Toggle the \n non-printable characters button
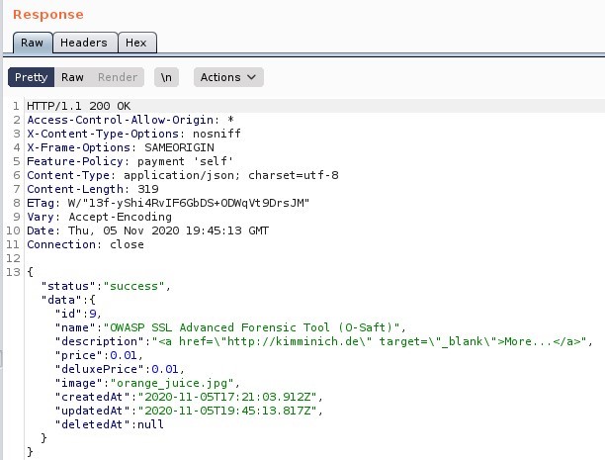Viewport: 605px width, 460px height. [166, 77]
